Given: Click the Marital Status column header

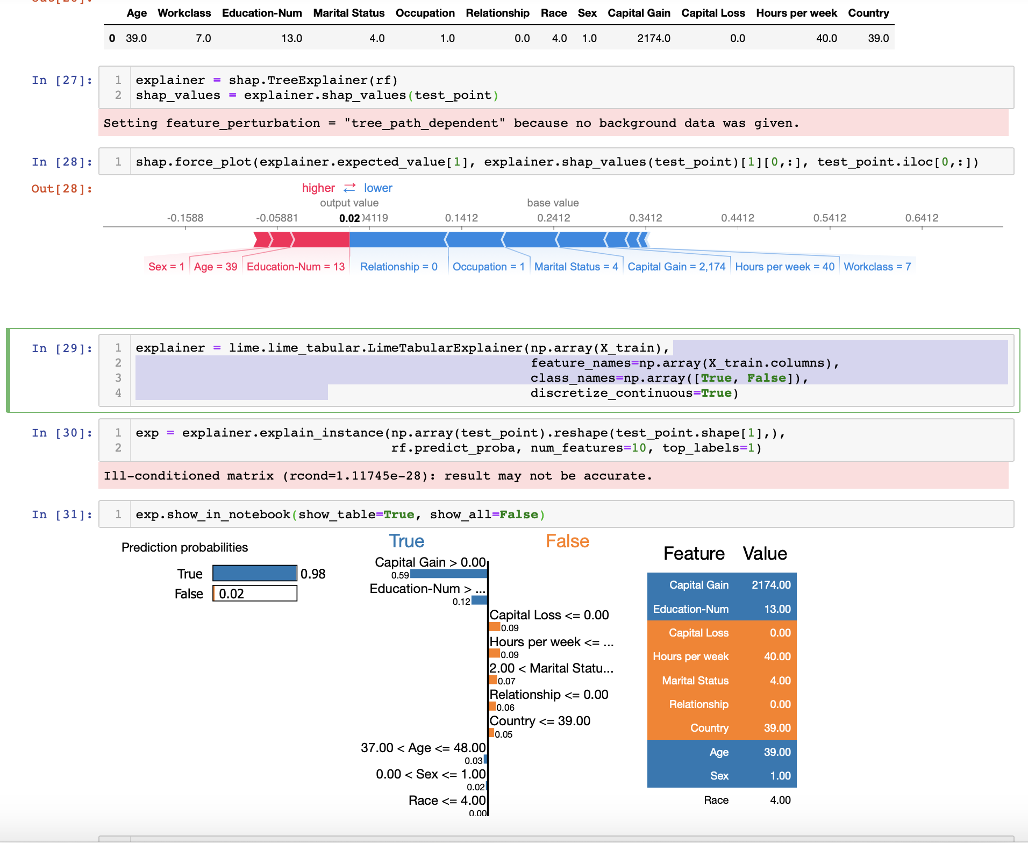Looking at the screenshot, I should point(348,13).
